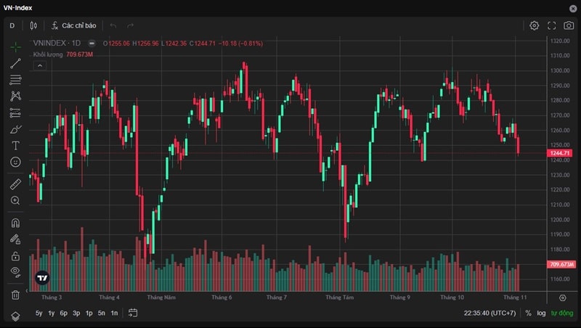Select the 5y date range
The height and width of the screenshot is (328, 581).
tap(39, 313)
